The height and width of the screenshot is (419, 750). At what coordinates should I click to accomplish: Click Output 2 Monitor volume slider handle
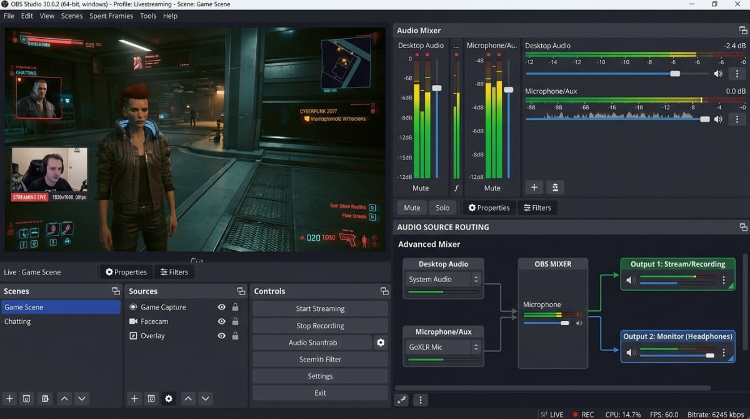[710, 355]
